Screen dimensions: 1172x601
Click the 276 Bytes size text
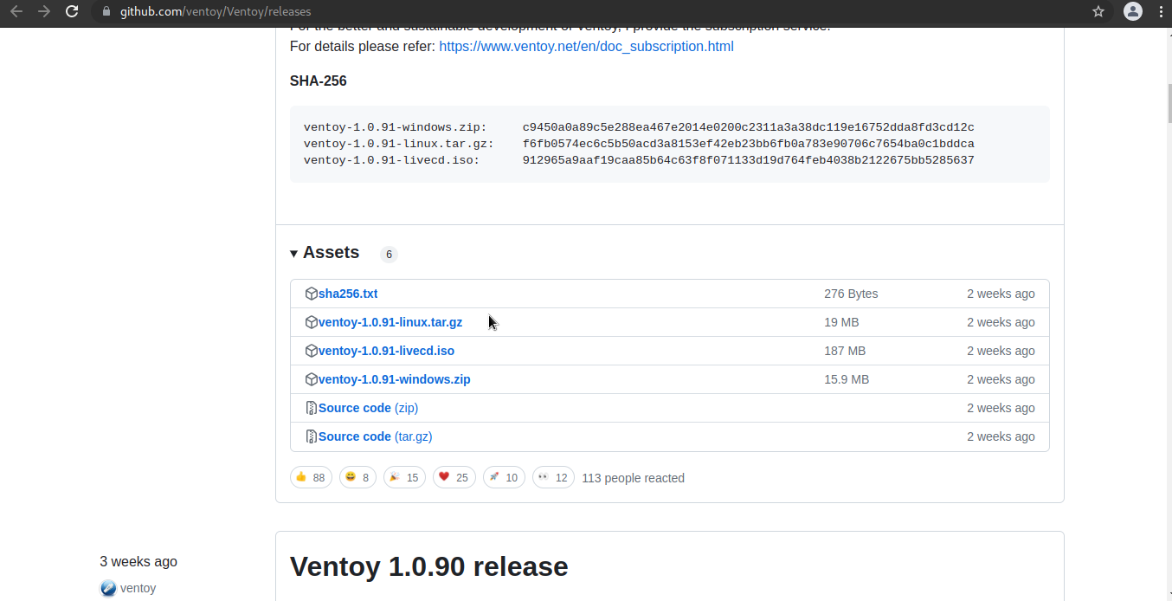(x=851, y=294)
